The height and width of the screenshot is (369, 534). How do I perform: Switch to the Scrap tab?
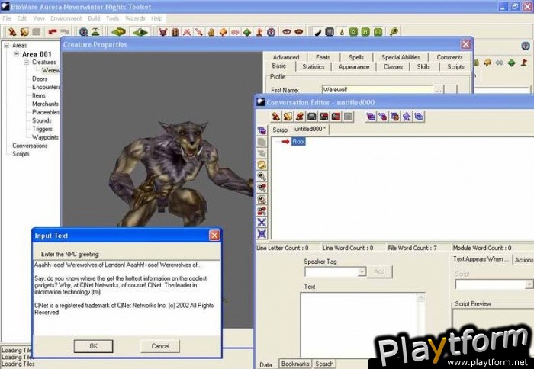point(280,130)
